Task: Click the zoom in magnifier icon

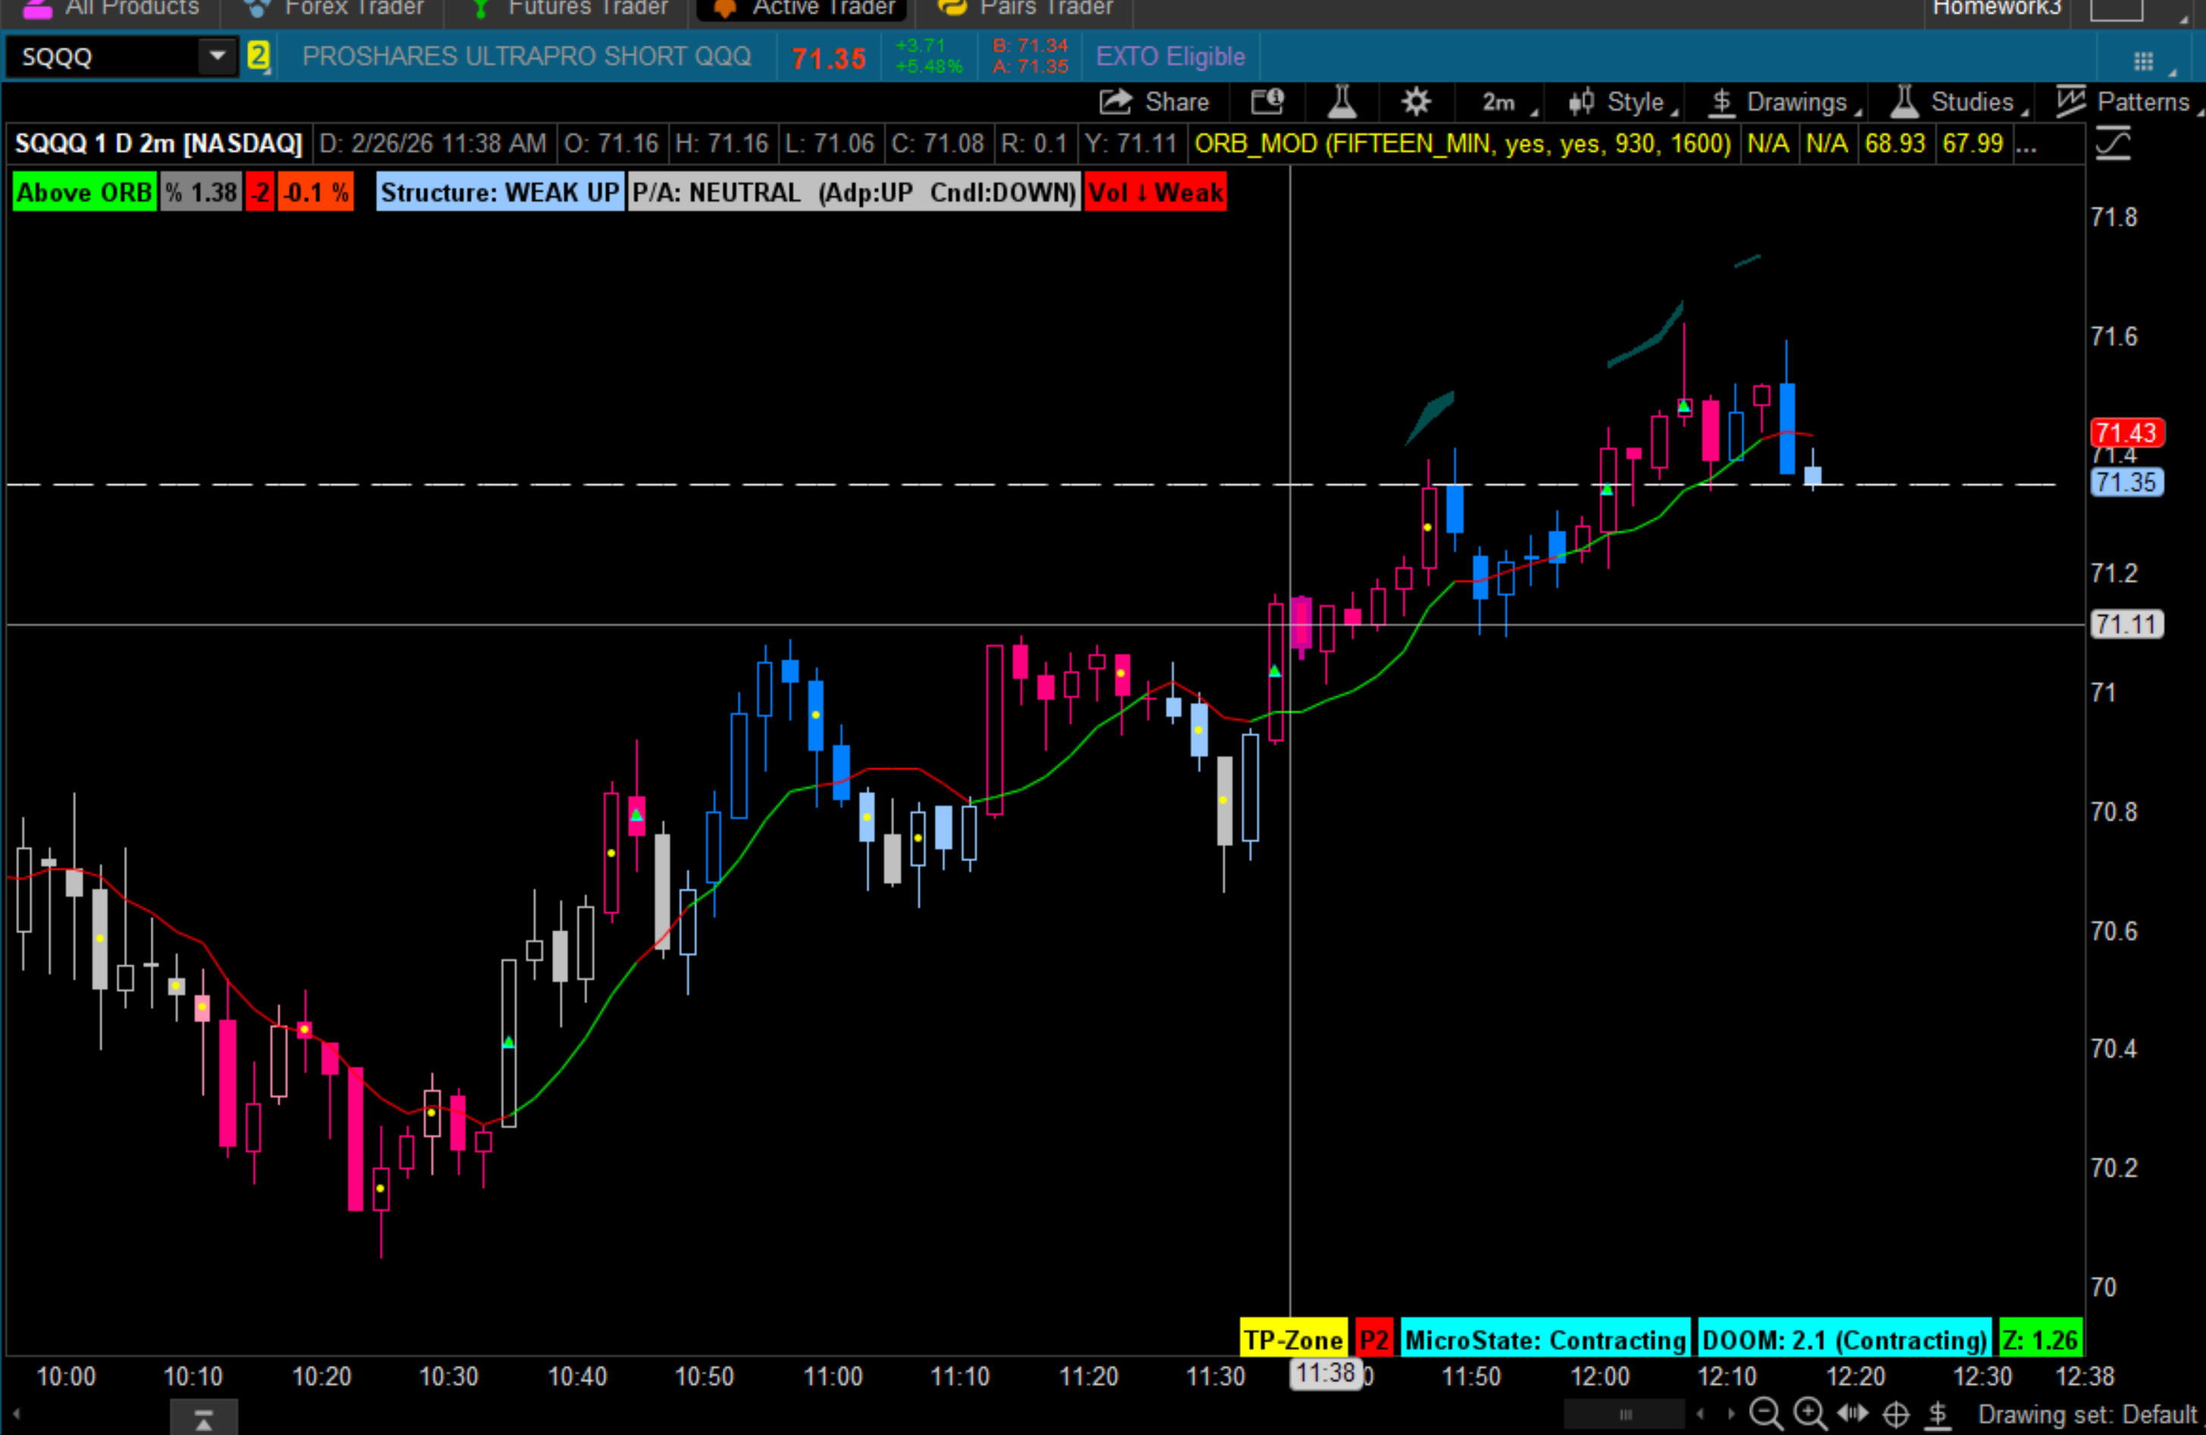Action: click(1809, 1415)
